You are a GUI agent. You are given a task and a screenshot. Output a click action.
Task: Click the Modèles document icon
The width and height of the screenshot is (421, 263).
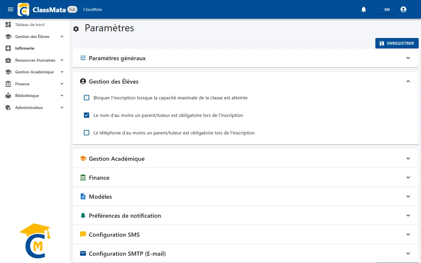pos(83,196)
